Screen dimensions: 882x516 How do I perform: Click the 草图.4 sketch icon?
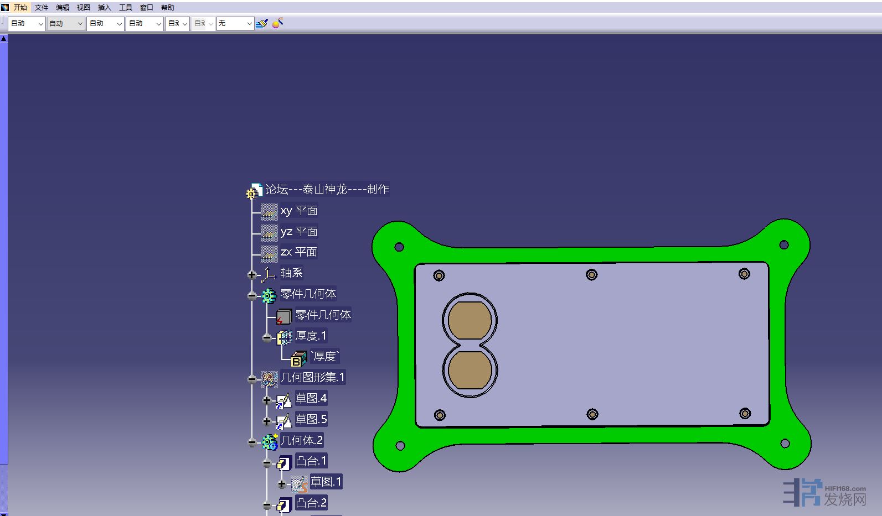284,400
